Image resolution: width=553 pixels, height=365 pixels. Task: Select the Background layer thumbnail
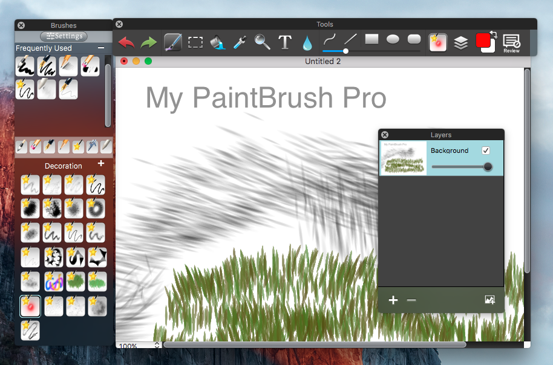(403, 158)
